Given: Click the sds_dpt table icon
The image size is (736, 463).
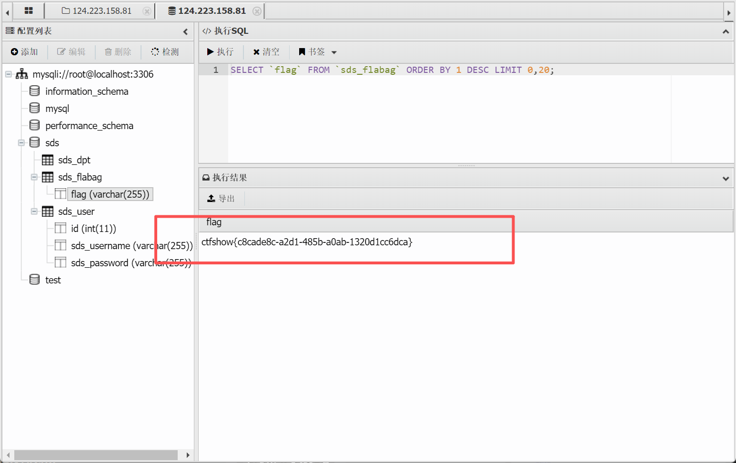Looking at the screenshot, I should tap(48, 160).
